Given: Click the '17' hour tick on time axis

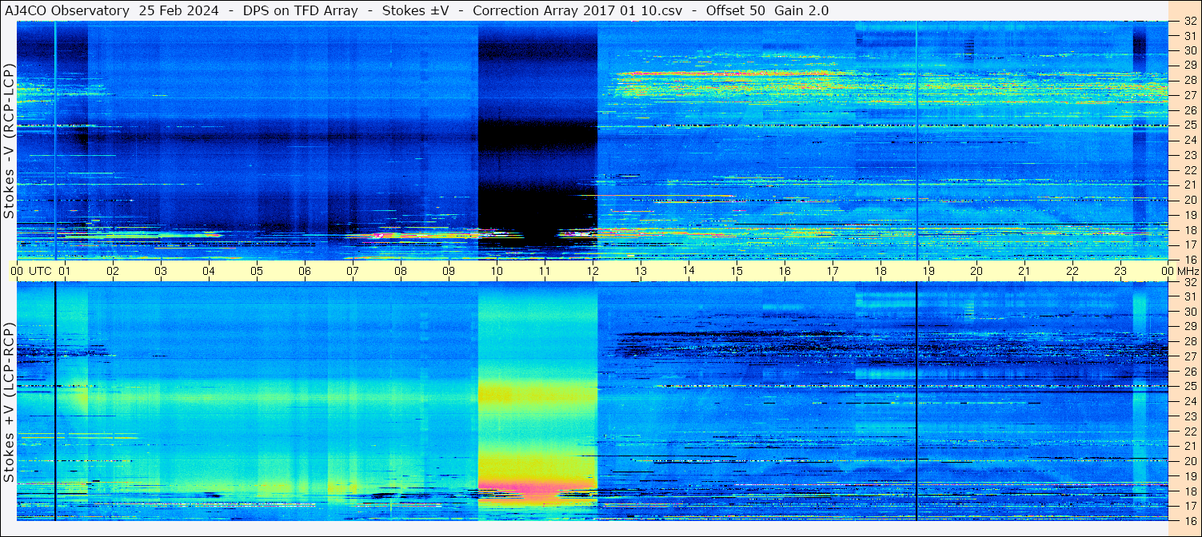Looking at the screenshot, I should [x=833, y=271].
